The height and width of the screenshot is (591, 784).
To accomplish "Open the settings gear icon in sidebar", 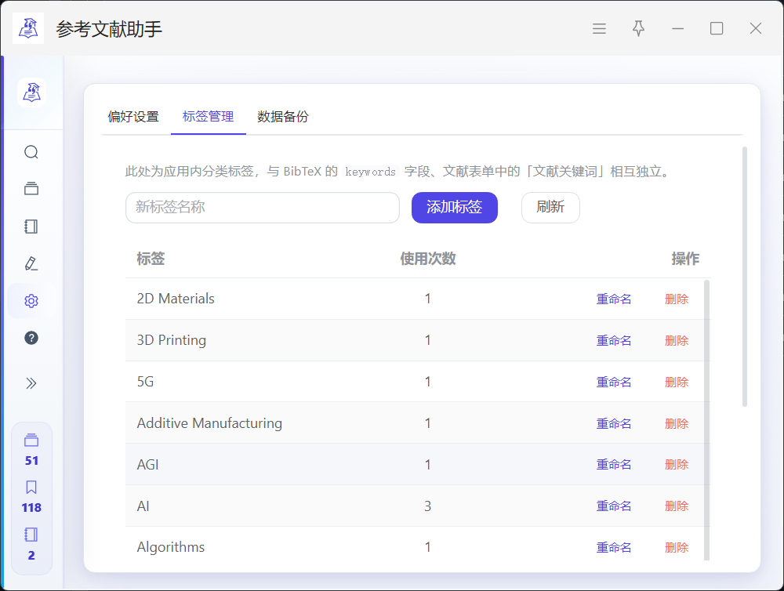I will coord(31,301).
